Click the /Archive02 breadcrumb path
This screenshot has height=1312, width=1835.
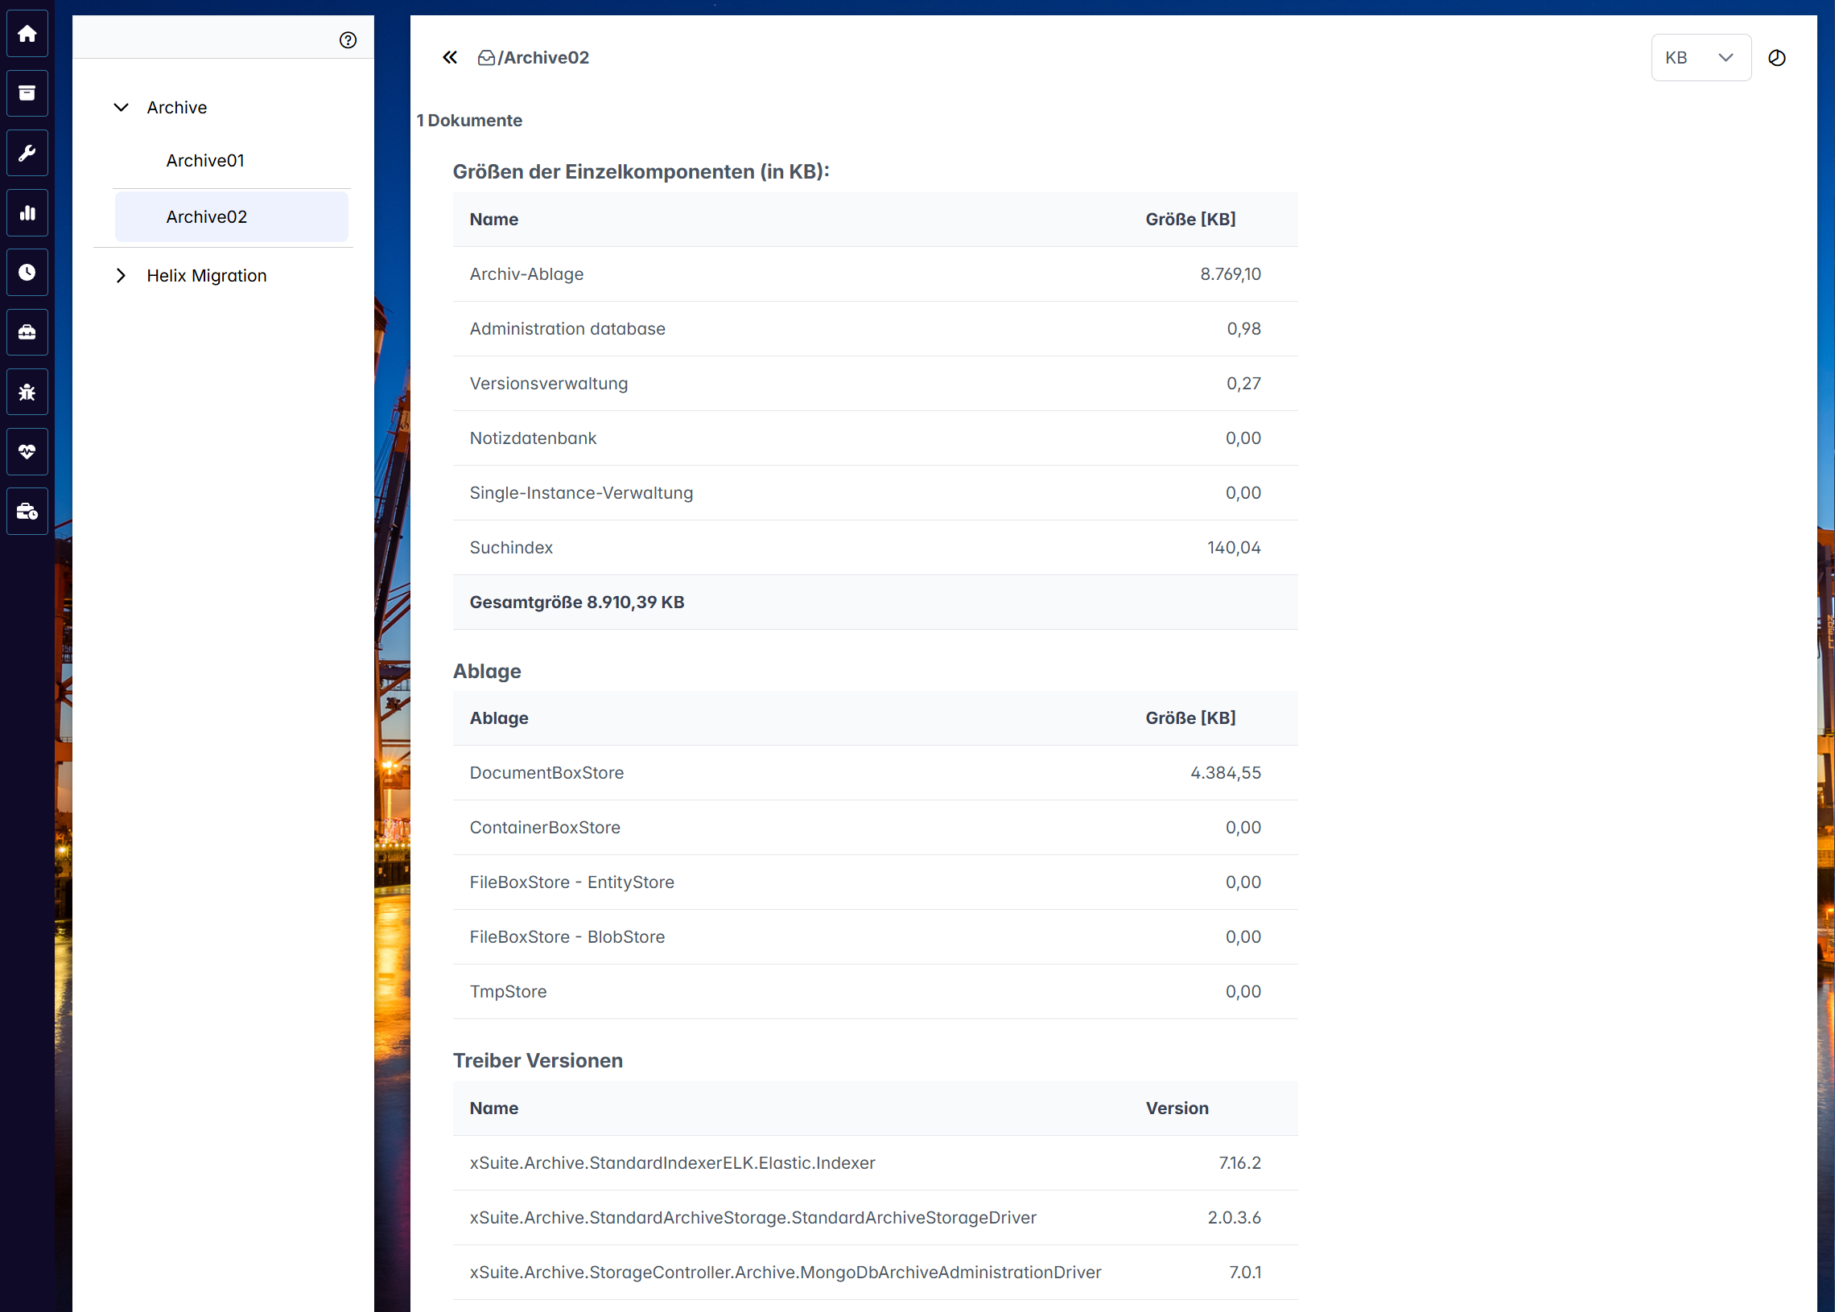point(542,58)
